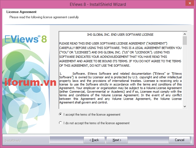Click the license text scrollbar thumb
This screenshot has height=148, width=196.
click(x=185, y=40)
